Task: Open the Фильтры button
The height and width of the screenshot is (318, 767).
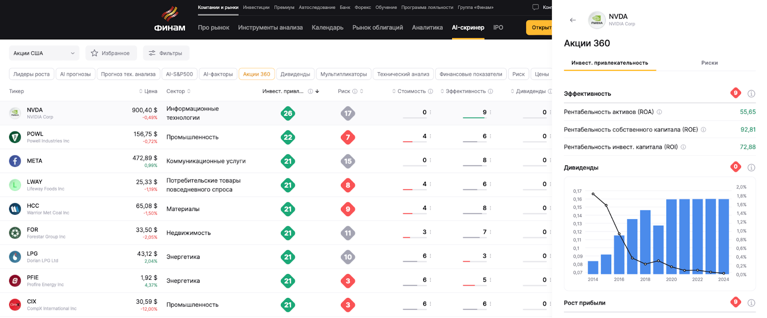Action: (166, 53)
